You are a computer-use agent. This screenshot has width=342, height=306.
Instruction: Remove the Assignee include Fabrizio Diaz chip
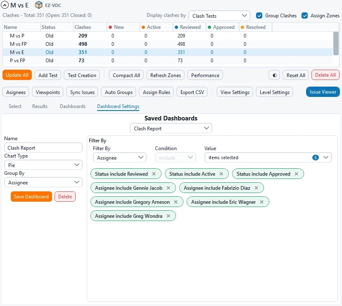coord(256,188)
